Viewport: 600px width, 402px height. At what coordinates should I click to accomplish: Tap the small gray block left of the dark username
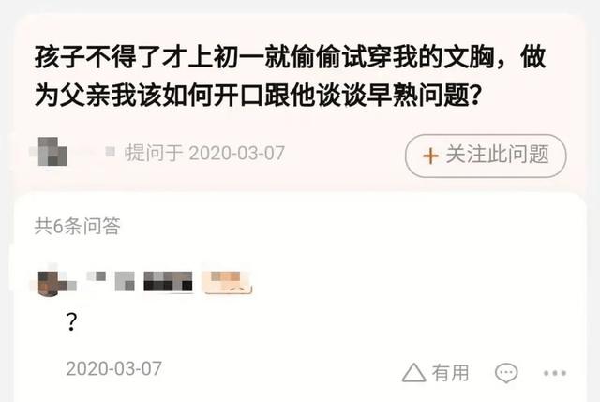tap(125, 281)
